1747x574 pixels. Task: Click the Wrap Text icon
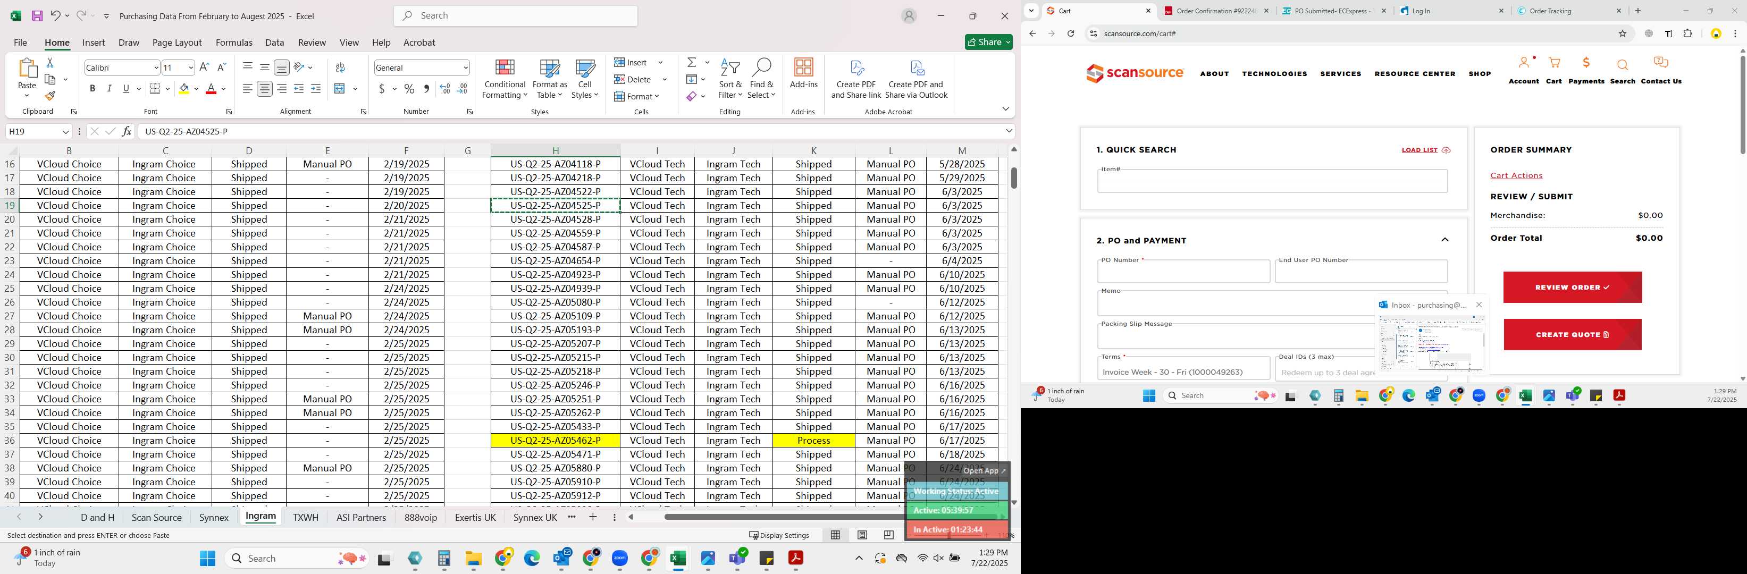340,67
